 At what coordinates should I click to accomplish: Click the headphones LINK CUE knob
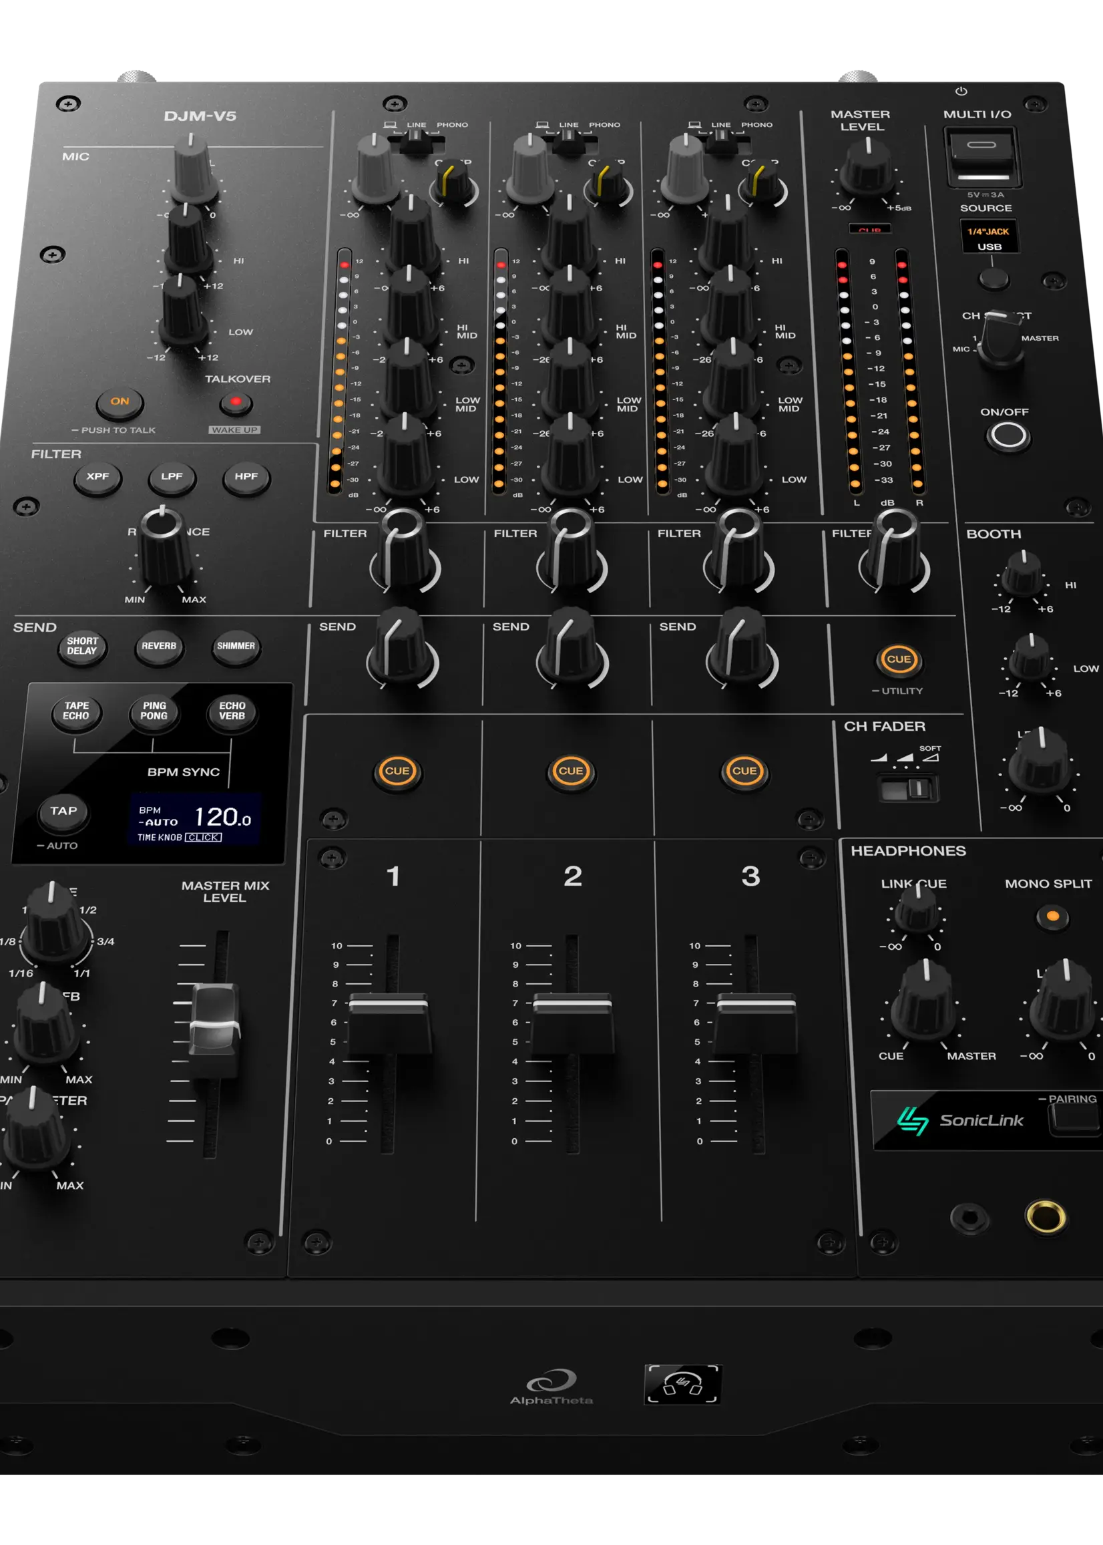[917, 908]
